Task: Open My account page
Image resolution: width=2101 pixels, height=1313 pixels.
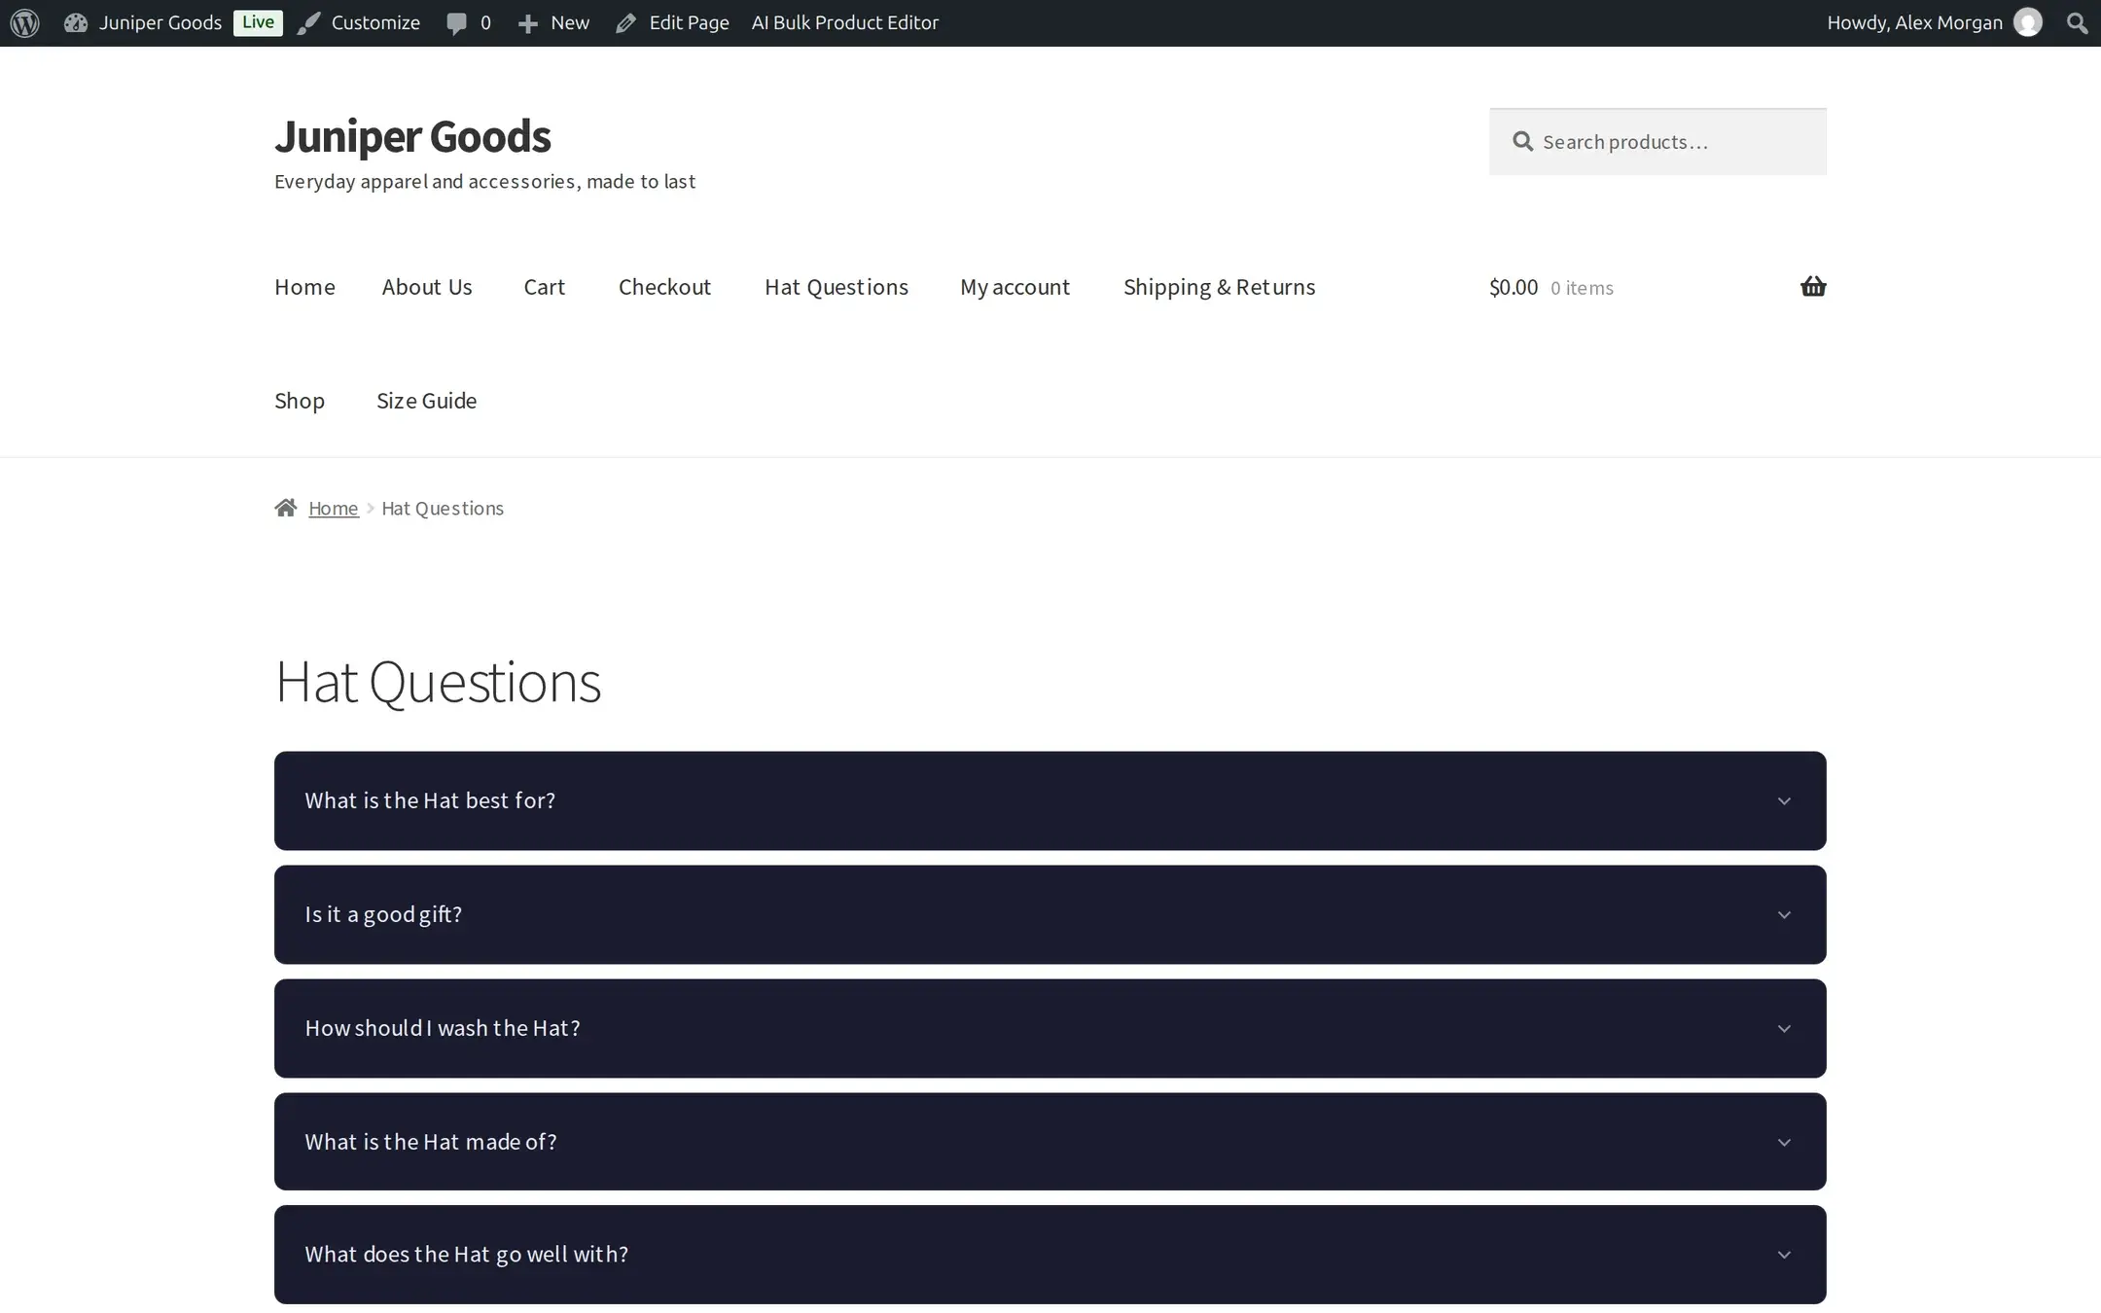Action: 1015,287
